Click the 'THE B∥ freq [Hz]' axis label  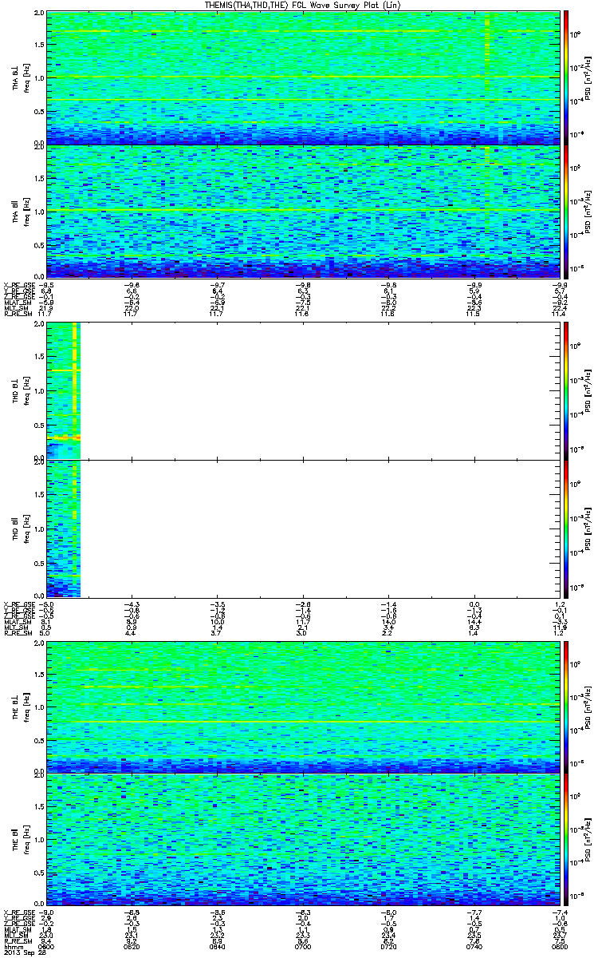coord(19,839)
